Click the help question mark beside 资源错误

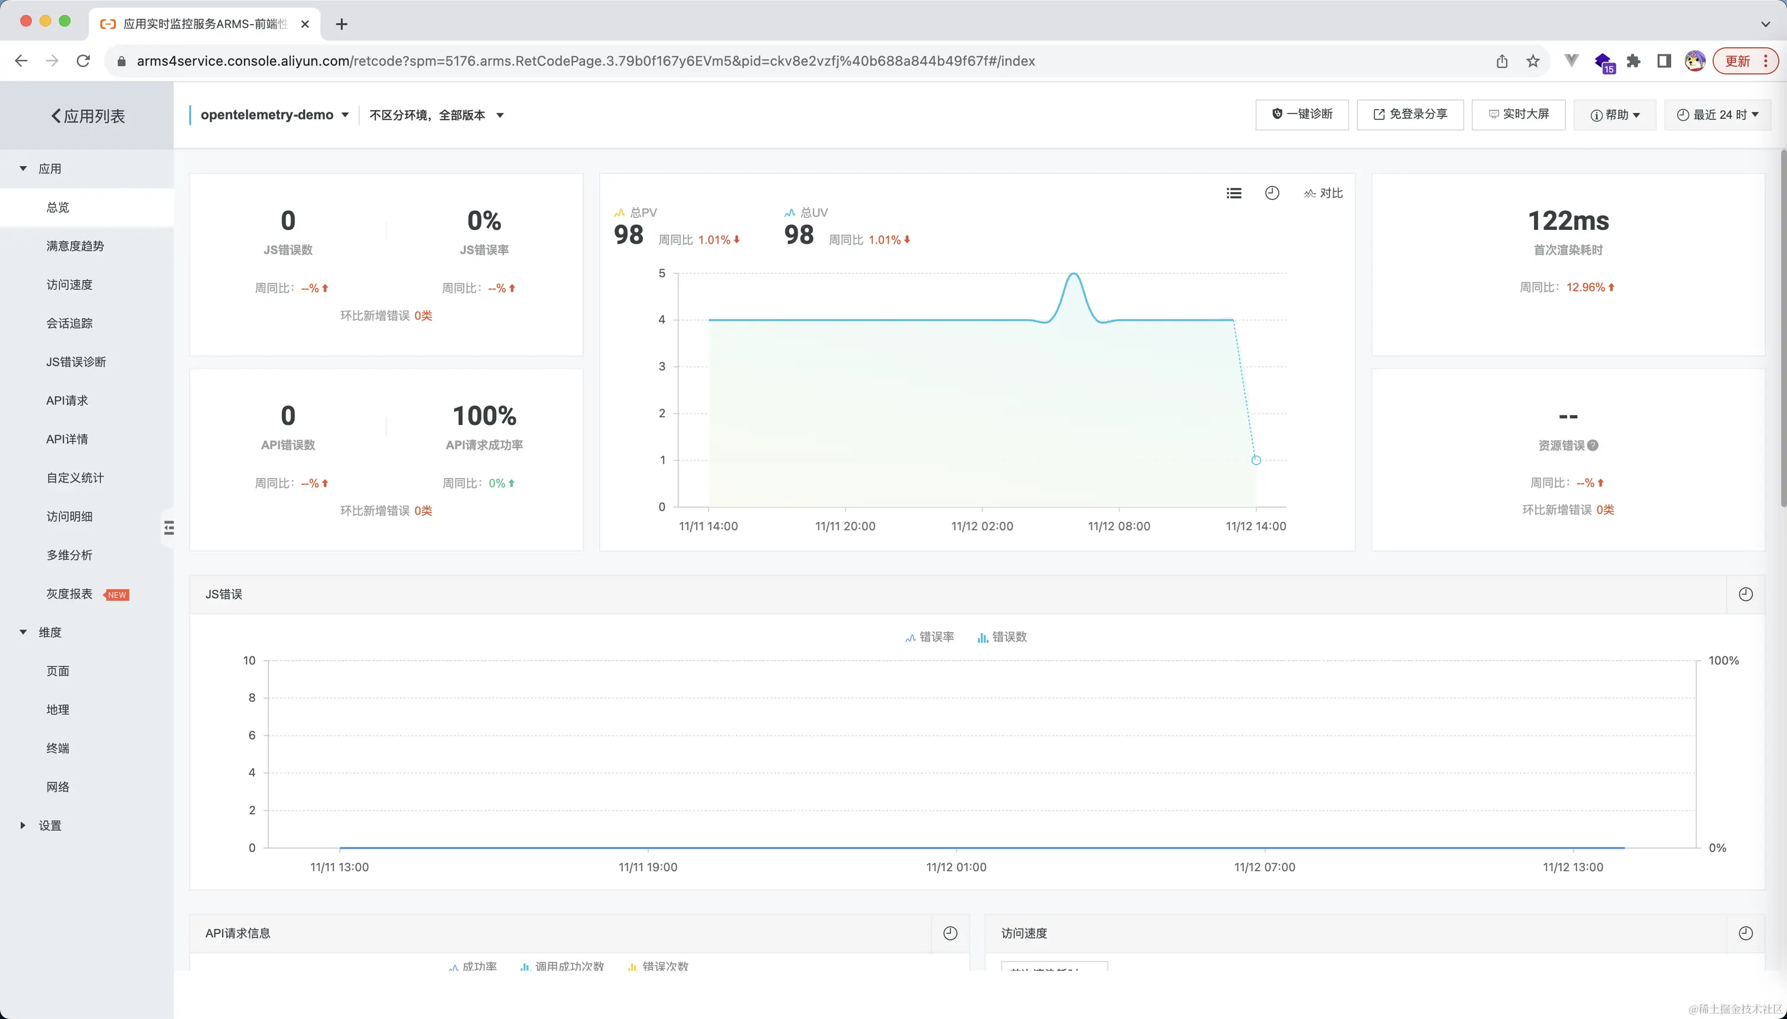1593,445
